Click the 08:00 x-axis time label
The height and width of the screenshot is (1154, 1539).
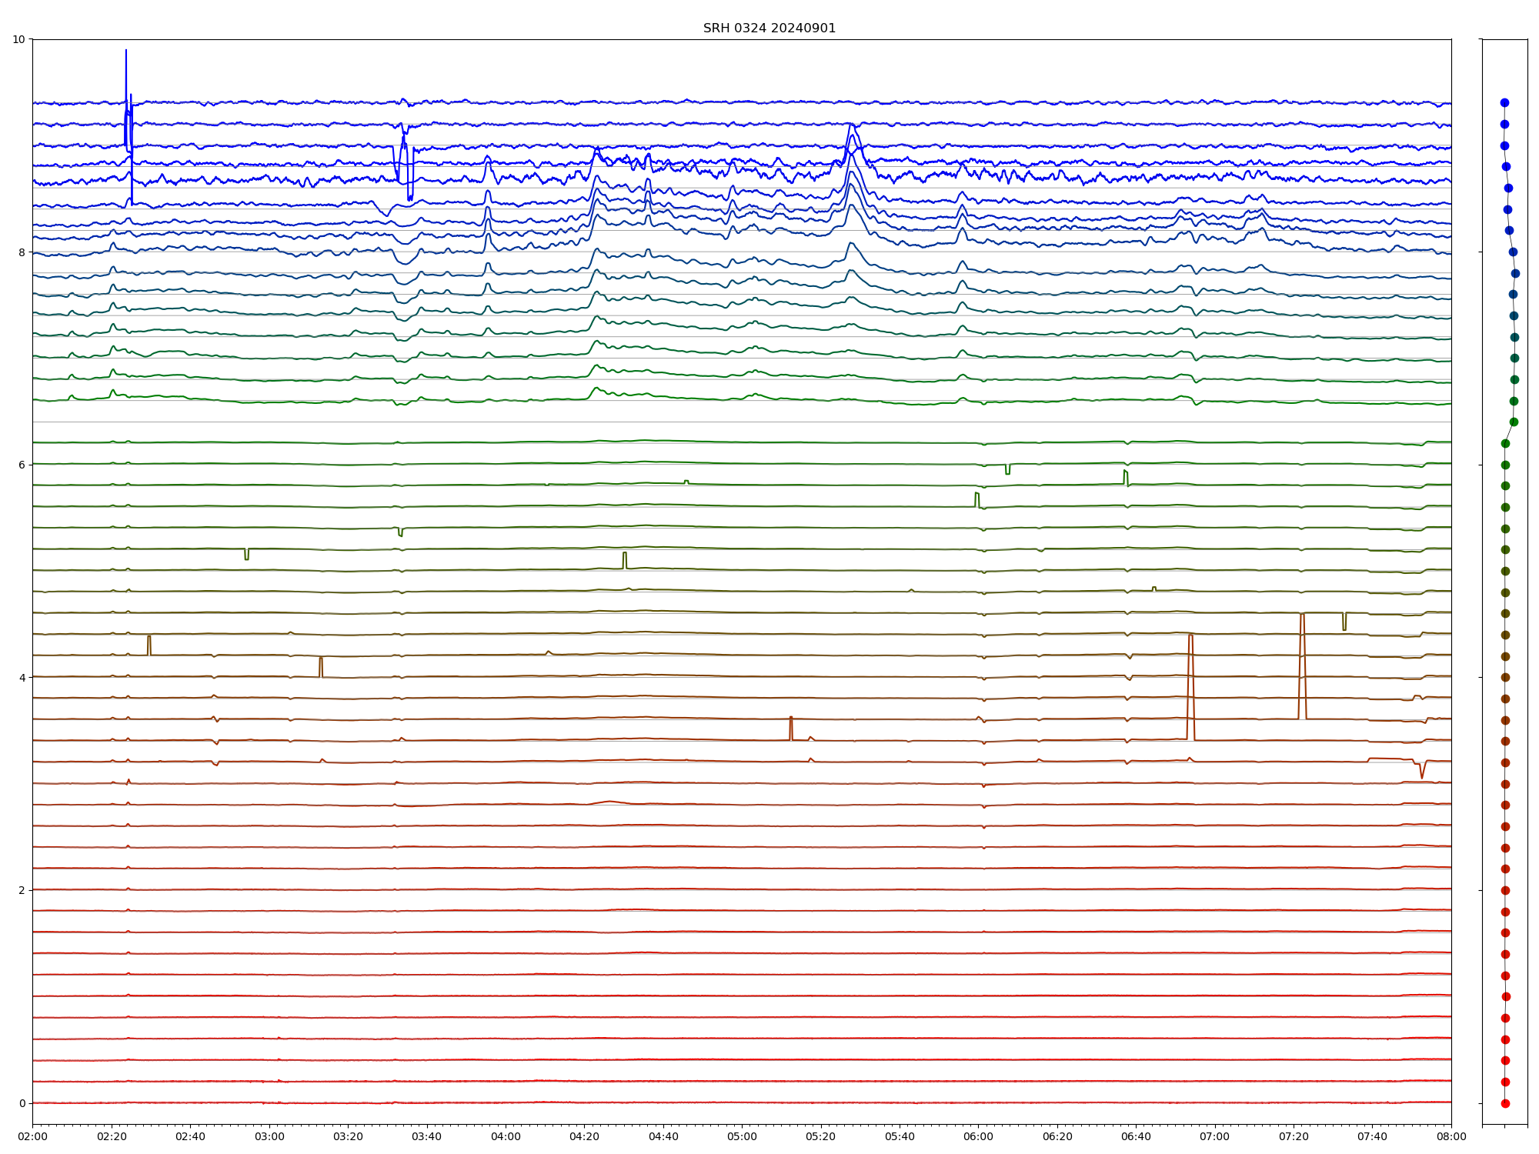(x=1451, y=1136)
